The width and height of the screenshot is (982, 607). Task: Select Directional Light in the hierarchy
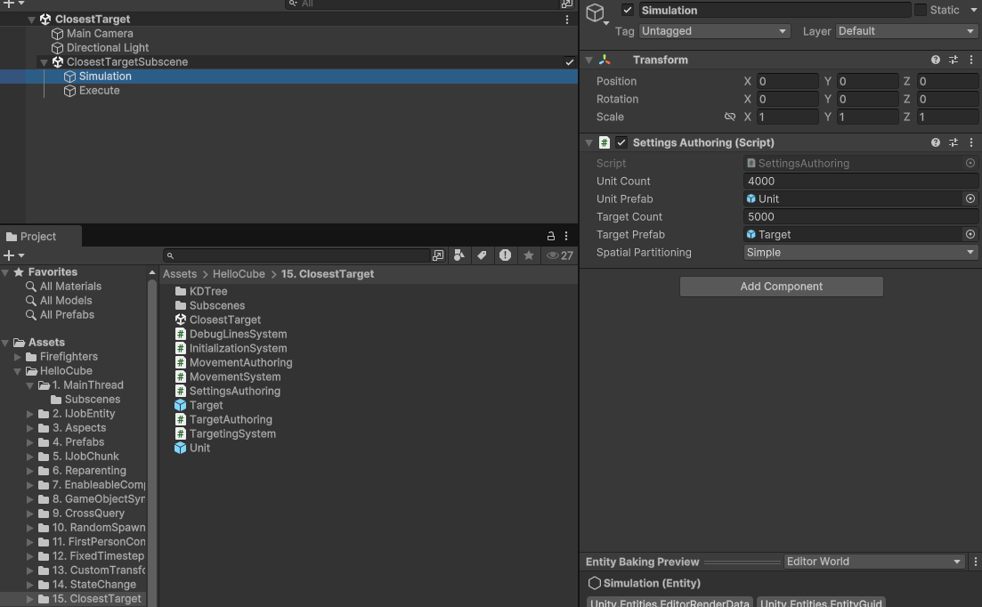click(108, 48)
